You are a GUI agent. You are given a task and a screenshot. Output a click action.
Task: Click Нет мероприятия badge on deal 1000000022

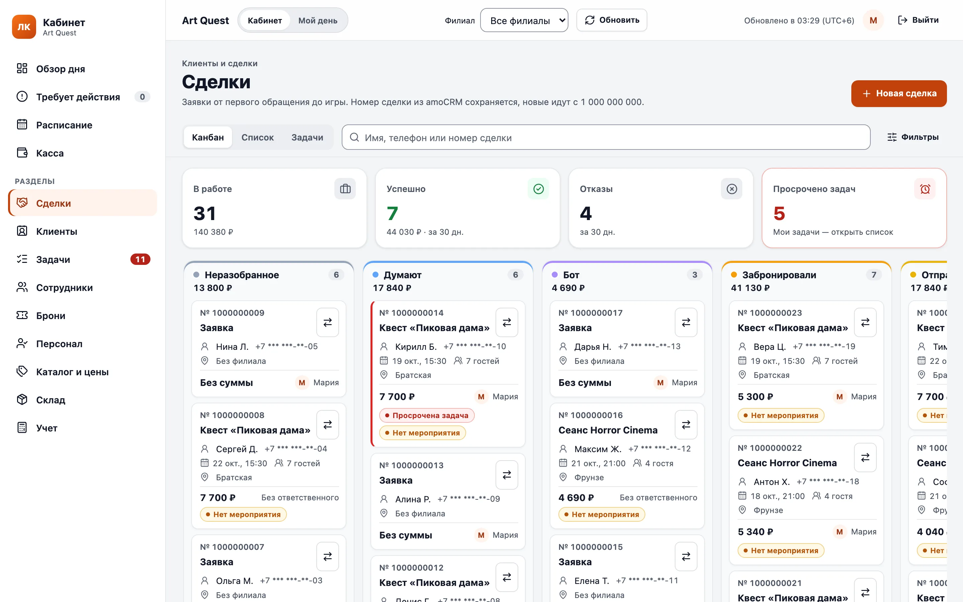781,550
